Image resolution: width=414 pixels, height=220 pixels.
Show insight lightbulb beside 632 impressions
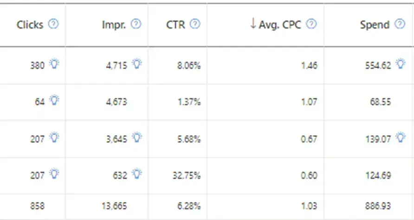137,174
